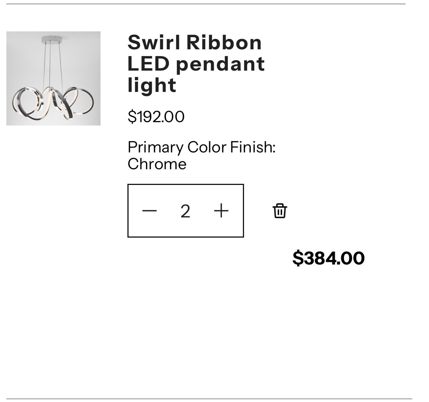Increase quantity with the plus icon
Image resolution: width=429 pixels, height=402 pixels.
(x=221, y=211)
